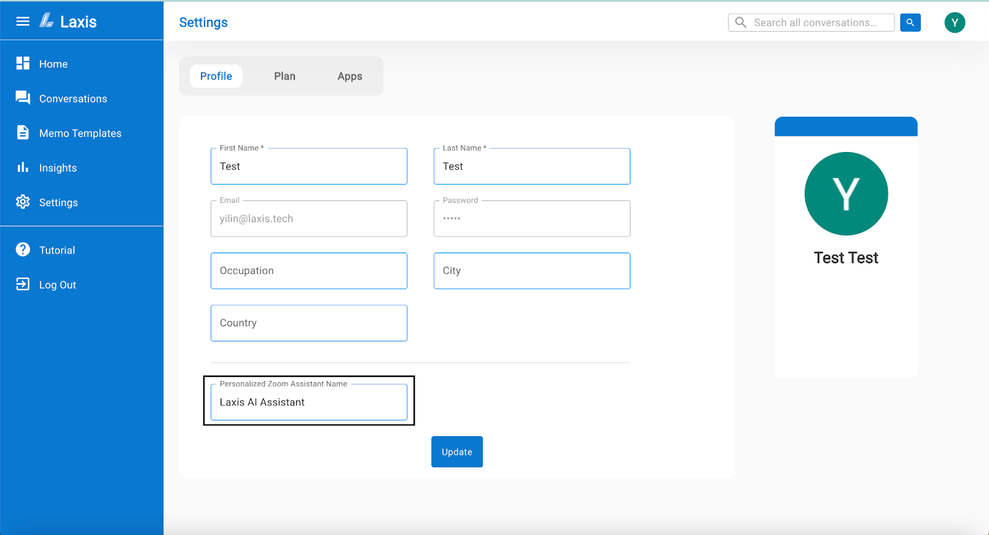Screen dimensions: 989x535
Task: Click the Settings gear icon
Action: pos(23,202)
